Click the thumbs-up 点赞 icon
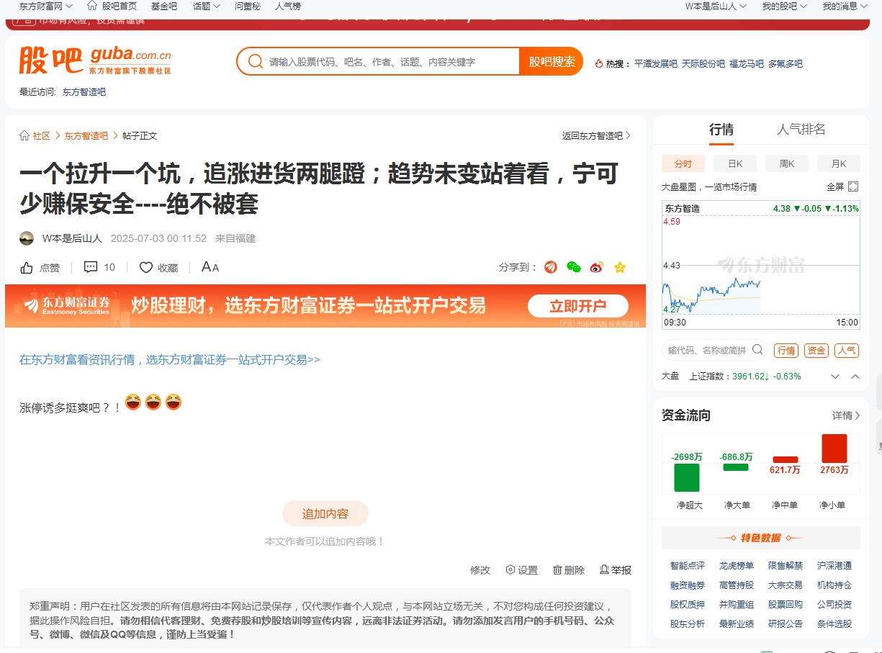Viewport: 882px width, 653px height. [x=27, y=268]
